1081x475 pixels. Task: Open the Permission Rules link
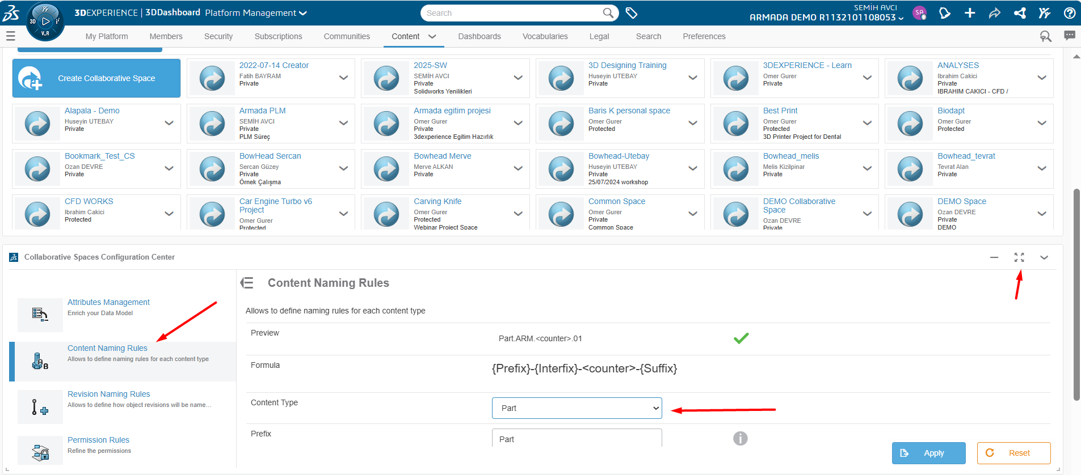(98, 440)
